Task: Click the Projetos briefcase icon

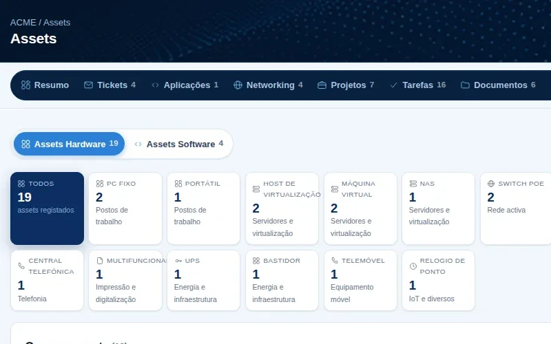Action: (322, 85)
